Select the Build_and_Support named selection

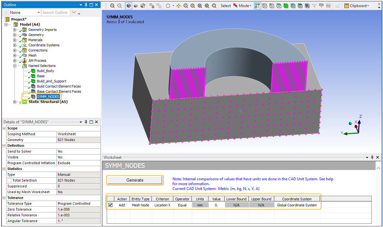52,81
